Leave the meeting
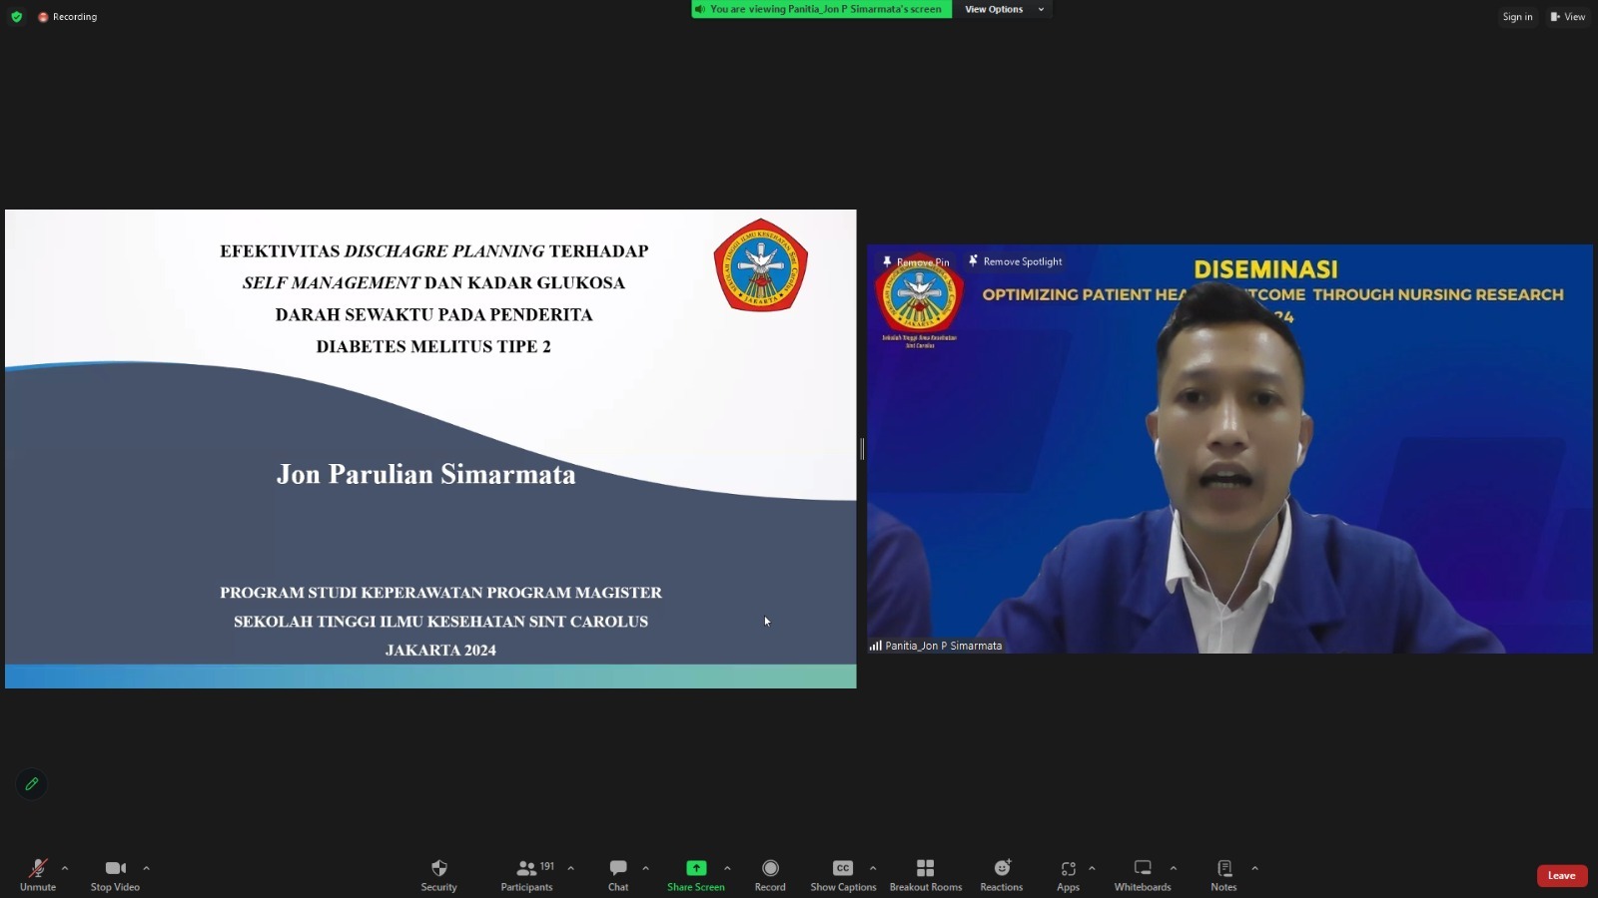This screenshot has width=1598, height=898. (x=1561, y=876)
